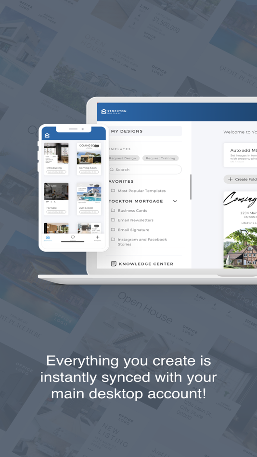The width and height of the screenshot is (257, 457).
Task: Click the Email Newsletters folder icon
Action: click(x=113, y=220)
